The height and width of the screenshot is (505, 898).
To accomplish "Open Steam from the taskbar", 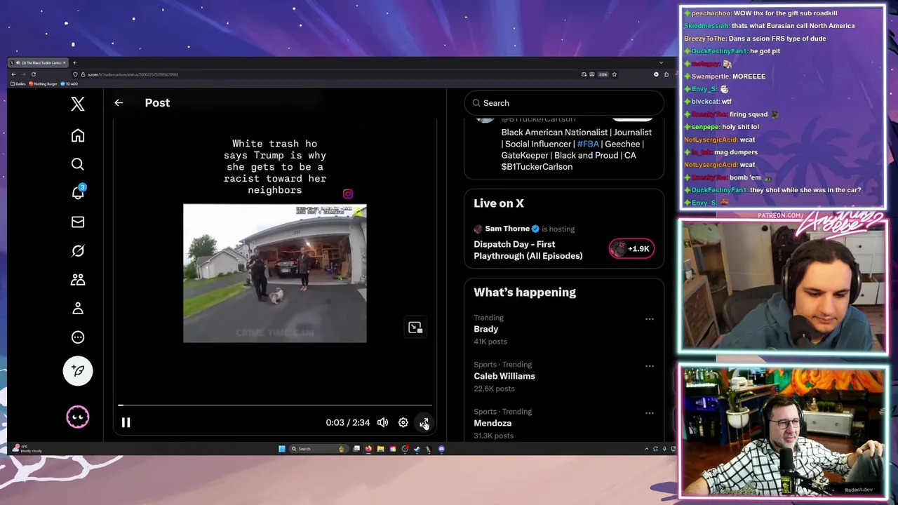I will click(417, 449).
